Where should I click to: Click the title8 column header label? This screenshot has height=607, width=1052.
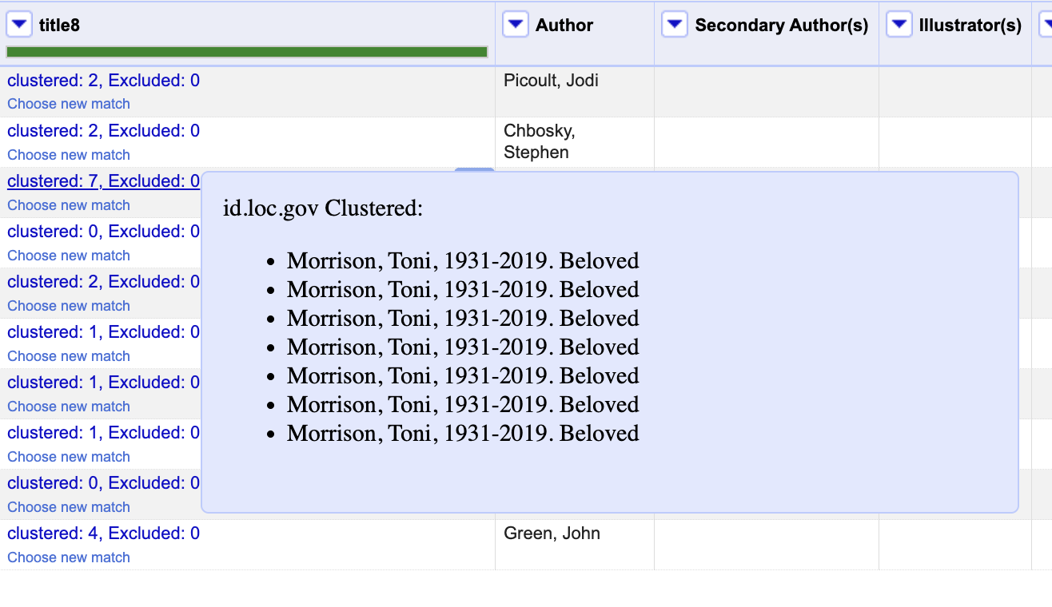click(x=59, y=26)
